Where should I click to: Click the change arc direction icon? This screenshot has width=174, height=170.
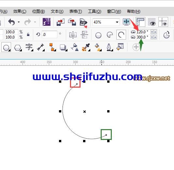pyautogui.click(x=167, y=35)
